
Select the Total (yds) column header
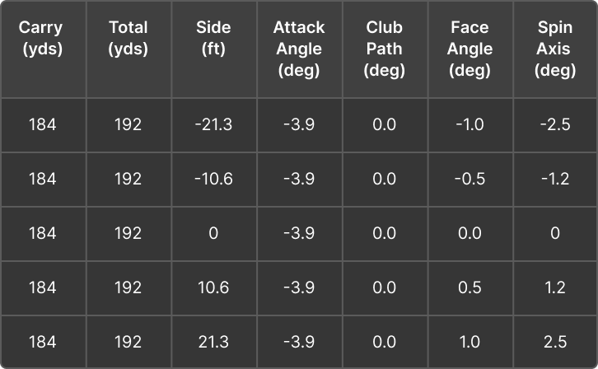coord(128,39)
